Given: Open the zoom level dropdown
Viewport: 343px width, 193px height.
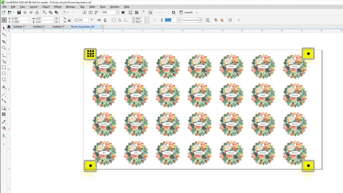Looking at the screenshot, I should pos(117,13).
